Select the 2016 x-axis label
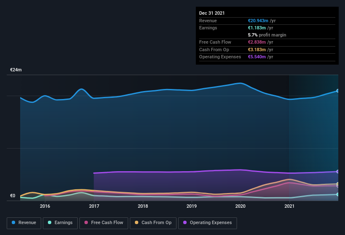 click(x=45, y=206)
